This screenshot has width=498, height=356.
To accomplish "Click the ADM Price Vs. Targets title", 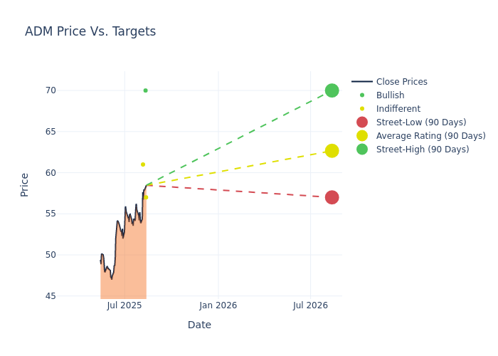I will pyautogui.click(x=90, y=32).
